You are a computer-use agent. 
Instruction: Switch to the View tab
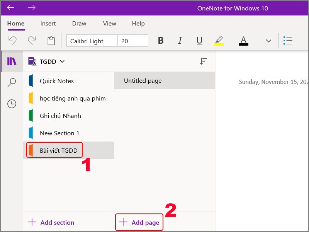click(x=110, y=24)
